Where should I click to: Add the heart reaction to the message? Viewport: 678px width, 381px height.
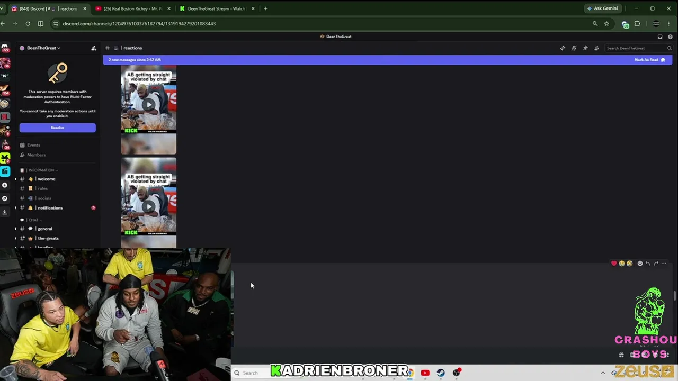pyautogui.click(x=614, y=264)
